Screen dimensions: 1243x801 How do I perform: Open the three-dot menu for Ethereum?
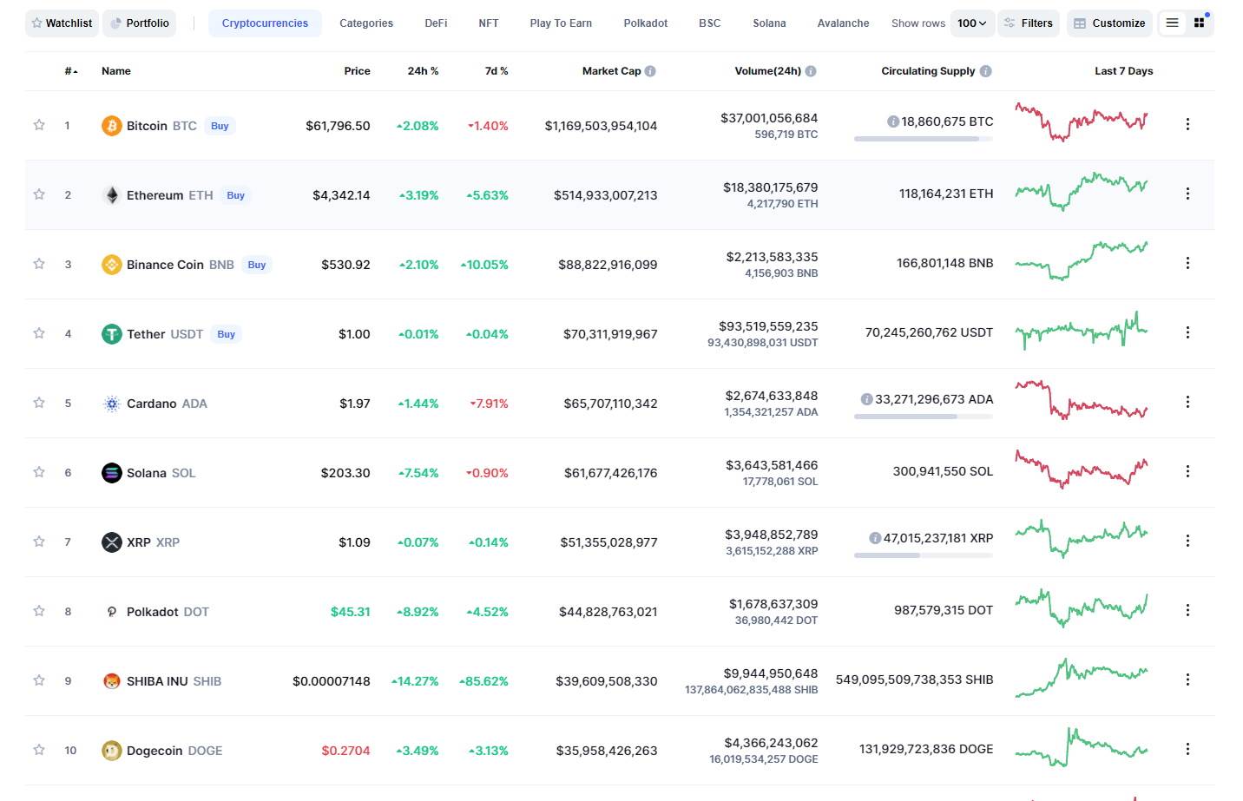click(1187, 194)
